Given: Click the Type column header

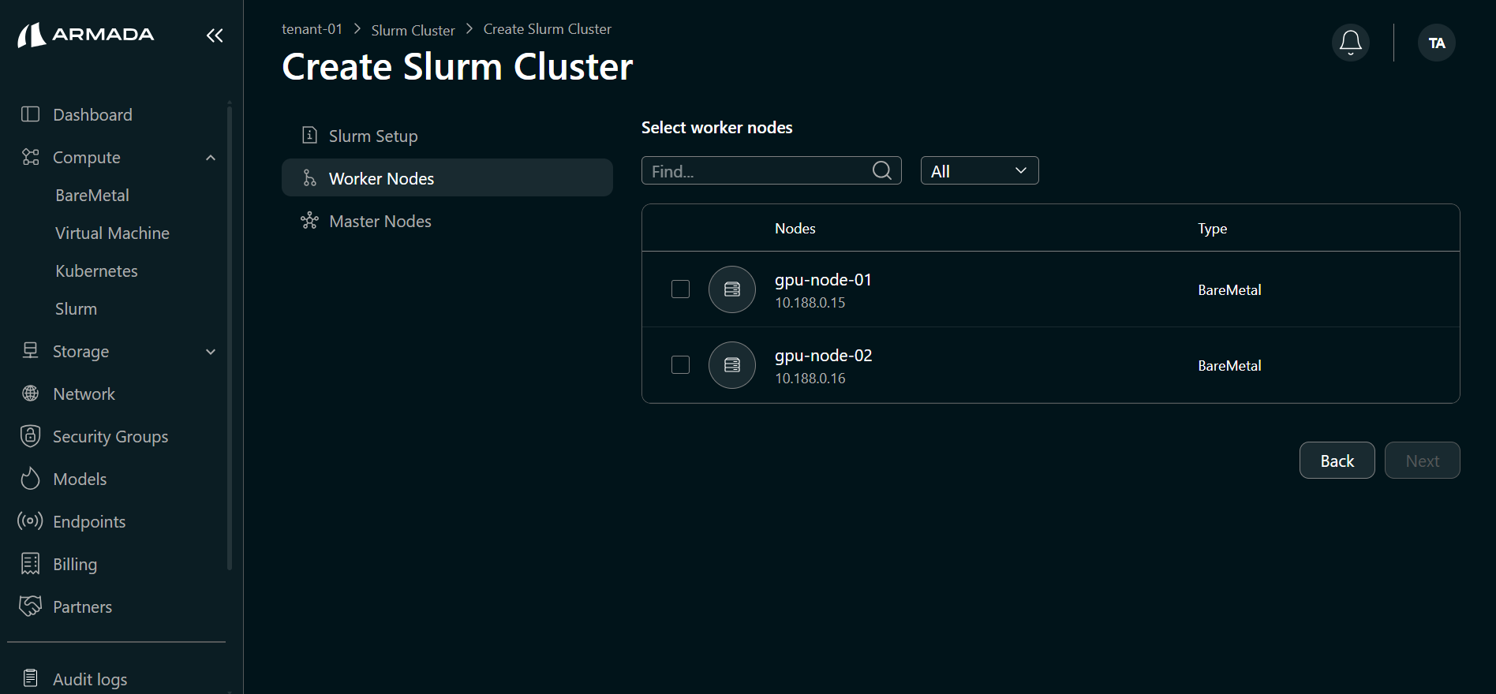Looking at the screenshot, I should pyautogui.click(x=1213, y=229).
